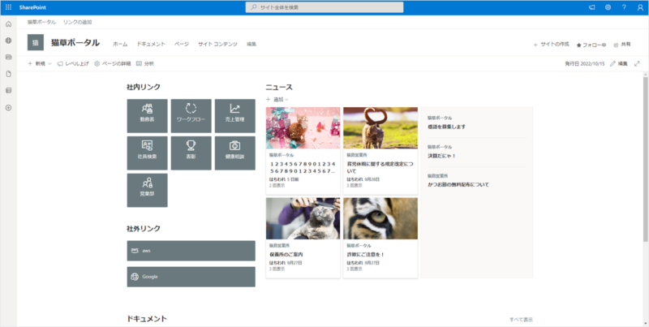Click the settings gear in header
The image size is (649, 327).
[608, 7]
